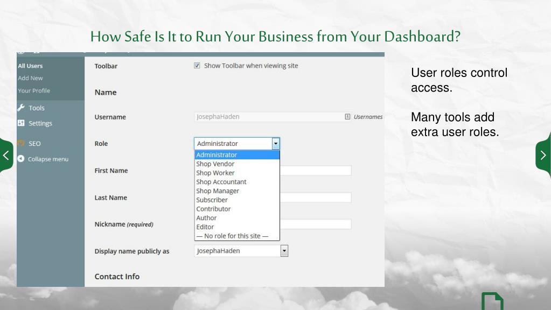Screen dimensions: 551x310
Task: Click the slide title text
Action: pos(275,37)
